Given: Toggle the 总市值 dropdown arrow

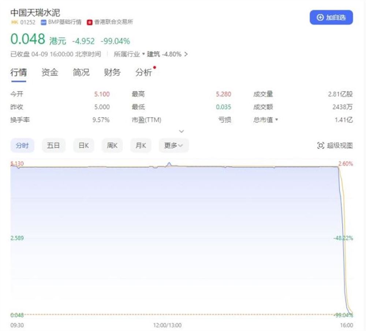Looking at the screenshot, I should click(277, 120).
